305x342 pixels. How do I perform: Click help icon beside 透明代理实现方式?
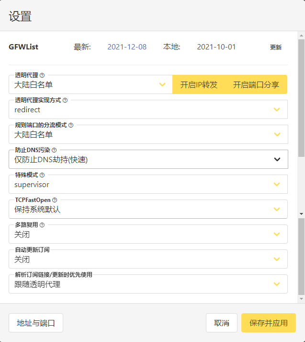tap(65, 100)
